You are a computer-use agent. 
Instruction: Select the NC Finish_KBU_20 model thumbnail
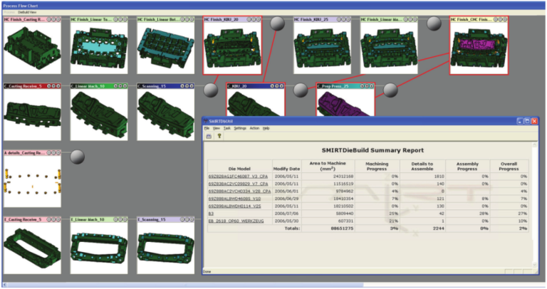[232, 48]
